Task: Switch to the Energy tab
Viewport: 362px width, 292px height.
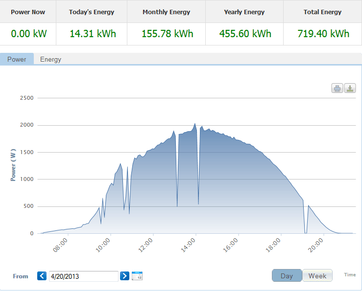Action: click(x=50, y=59)
